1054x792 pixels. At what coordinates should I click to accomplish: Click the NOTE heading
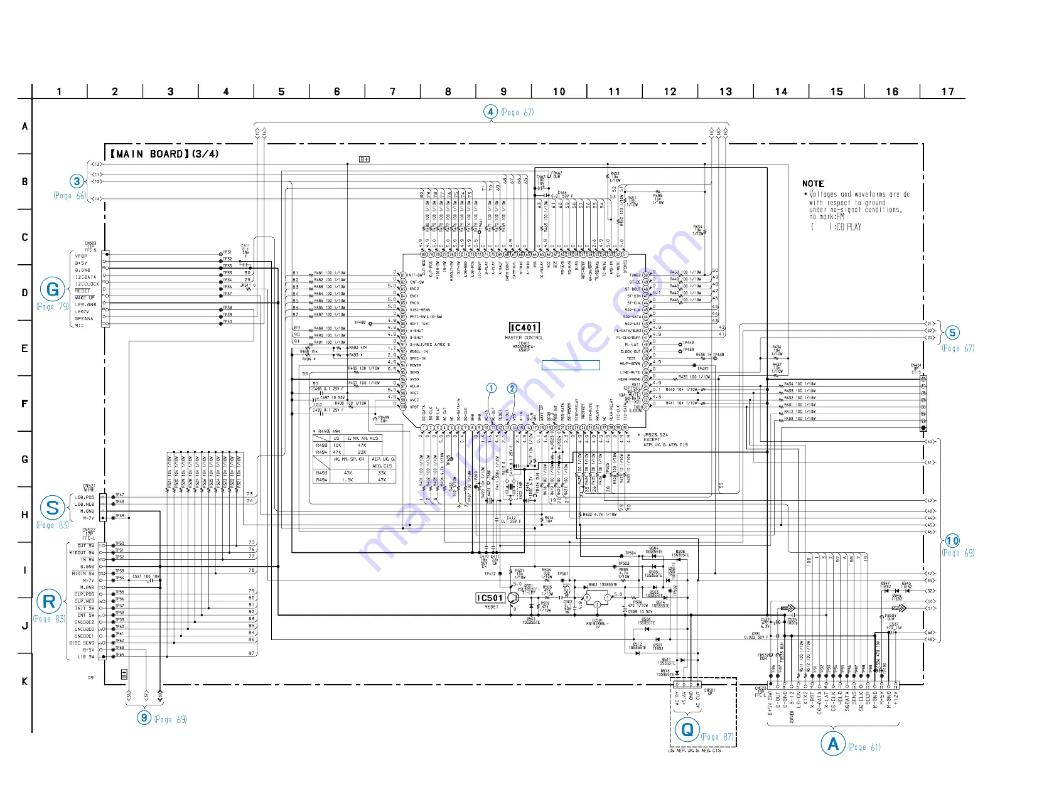point(813,184)
